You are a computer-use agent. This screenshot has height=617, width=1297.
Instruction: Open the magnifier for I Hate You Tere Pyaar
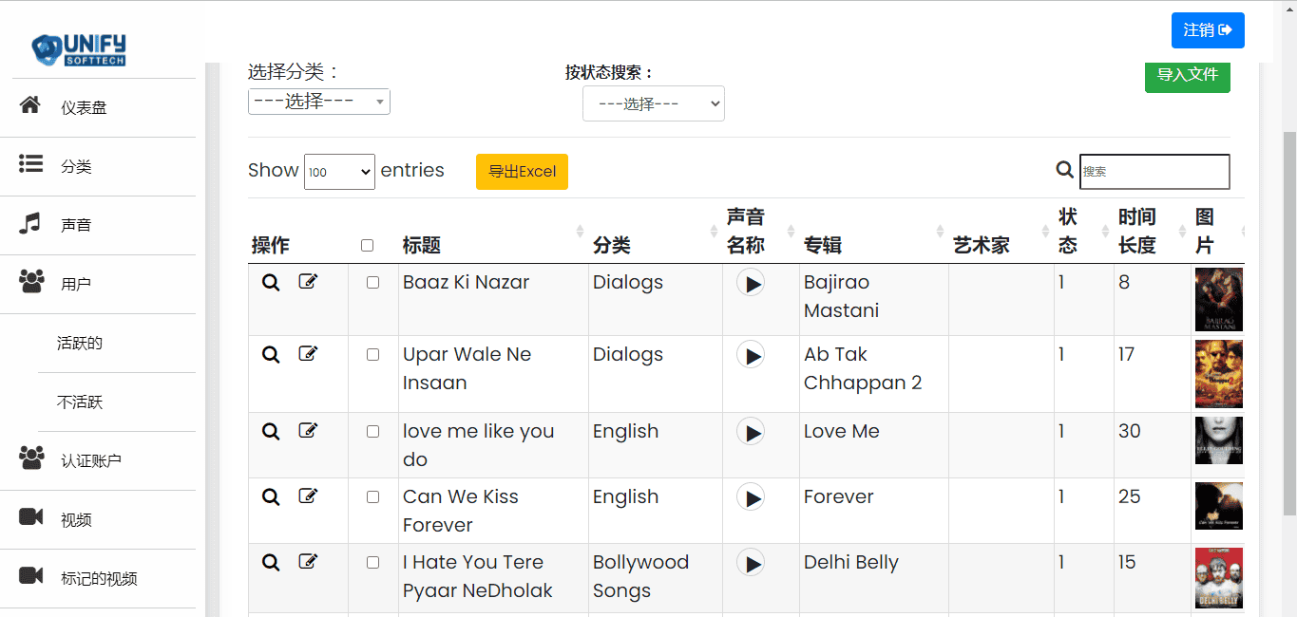click(271, 562)
